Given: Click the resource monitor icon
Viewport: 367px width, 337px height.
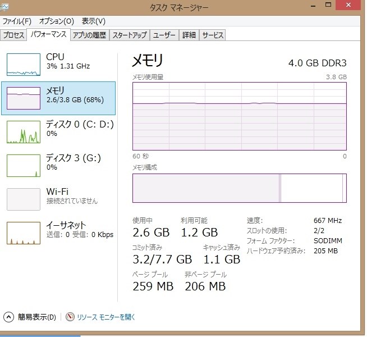Looking at the screenshot, I should pos(70,317).
